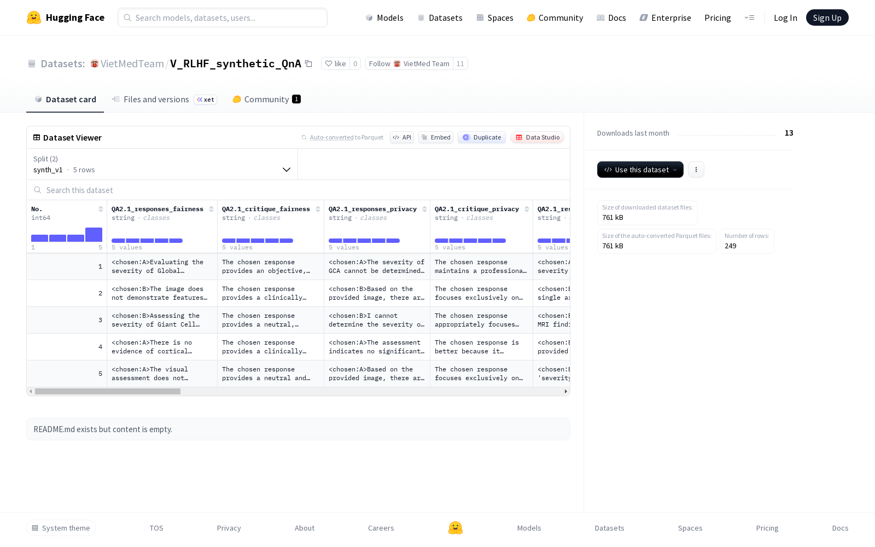Expand the Use this dataset dropdown
875x547 pixels.
point(640,170)
